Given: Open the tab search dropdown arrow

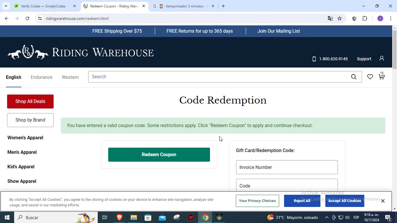Looking at the screenshot, I should [6, 6].
